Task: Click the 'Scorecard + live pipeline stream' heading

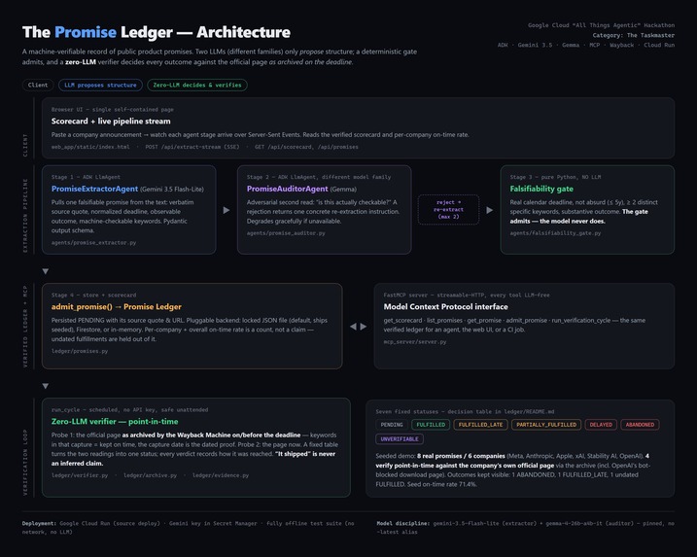Action: coord(111,121)
